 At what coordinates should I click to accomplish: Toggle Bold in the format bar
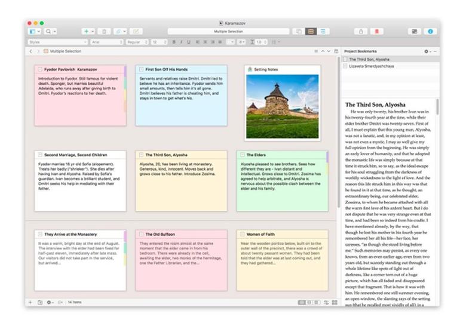[x=174, y=42]
